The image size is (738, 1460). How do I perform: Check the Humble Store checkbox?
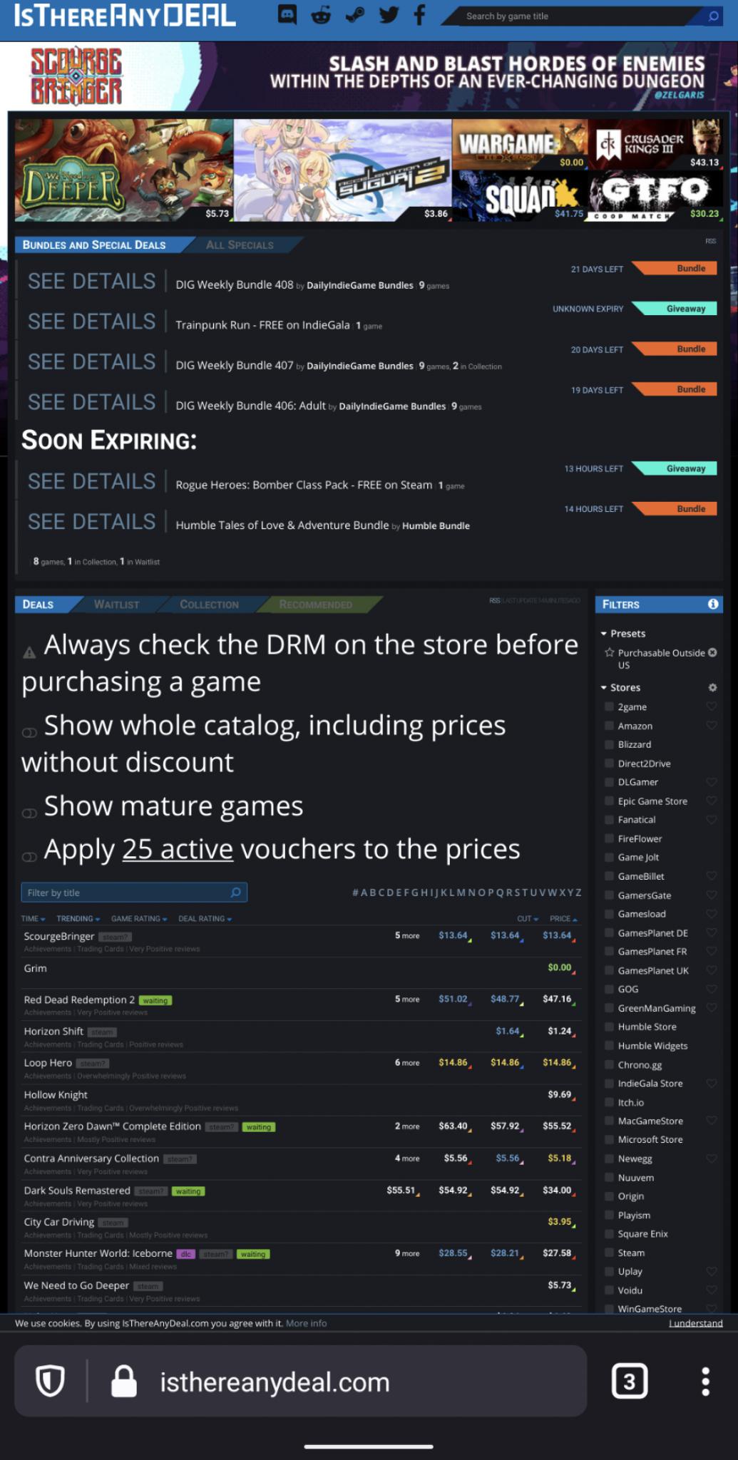609,1027
